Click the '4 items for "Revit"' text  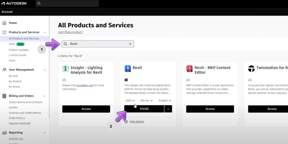click(70, 56)
